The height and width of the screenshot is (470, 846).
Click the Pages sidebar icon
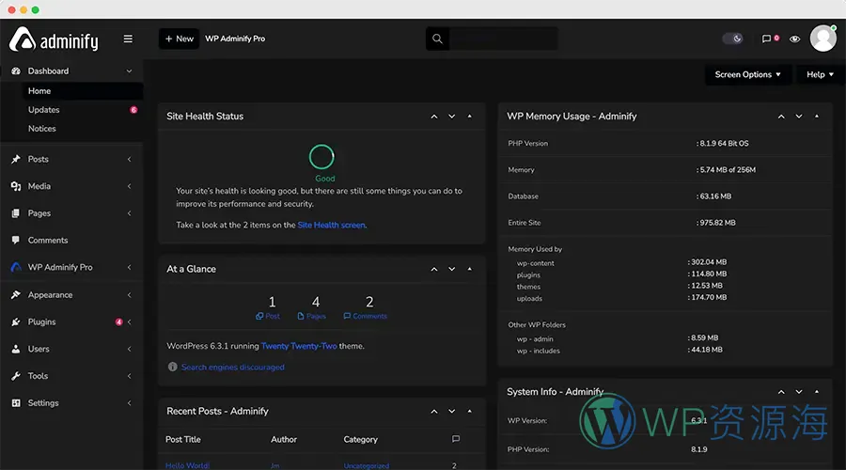(16, 213)
